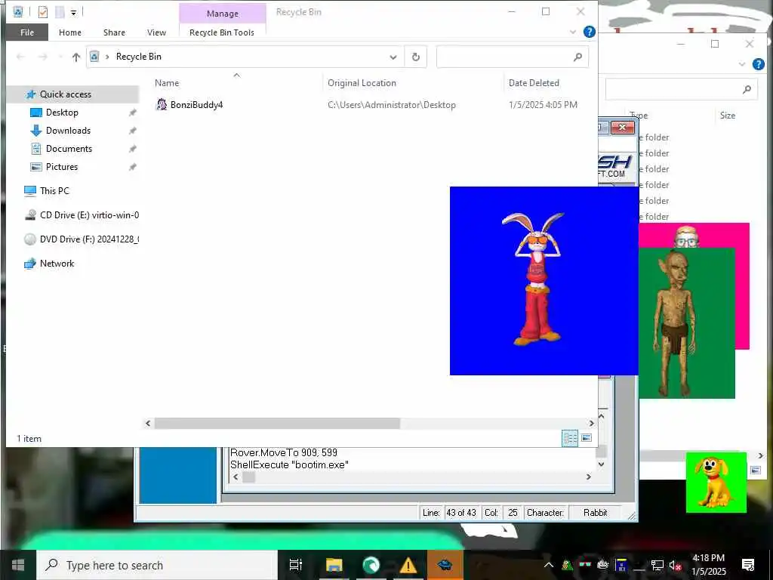
Task: Click the original location C:\Users\Administrator\Desktop
Action: click(x=392, y=105)
